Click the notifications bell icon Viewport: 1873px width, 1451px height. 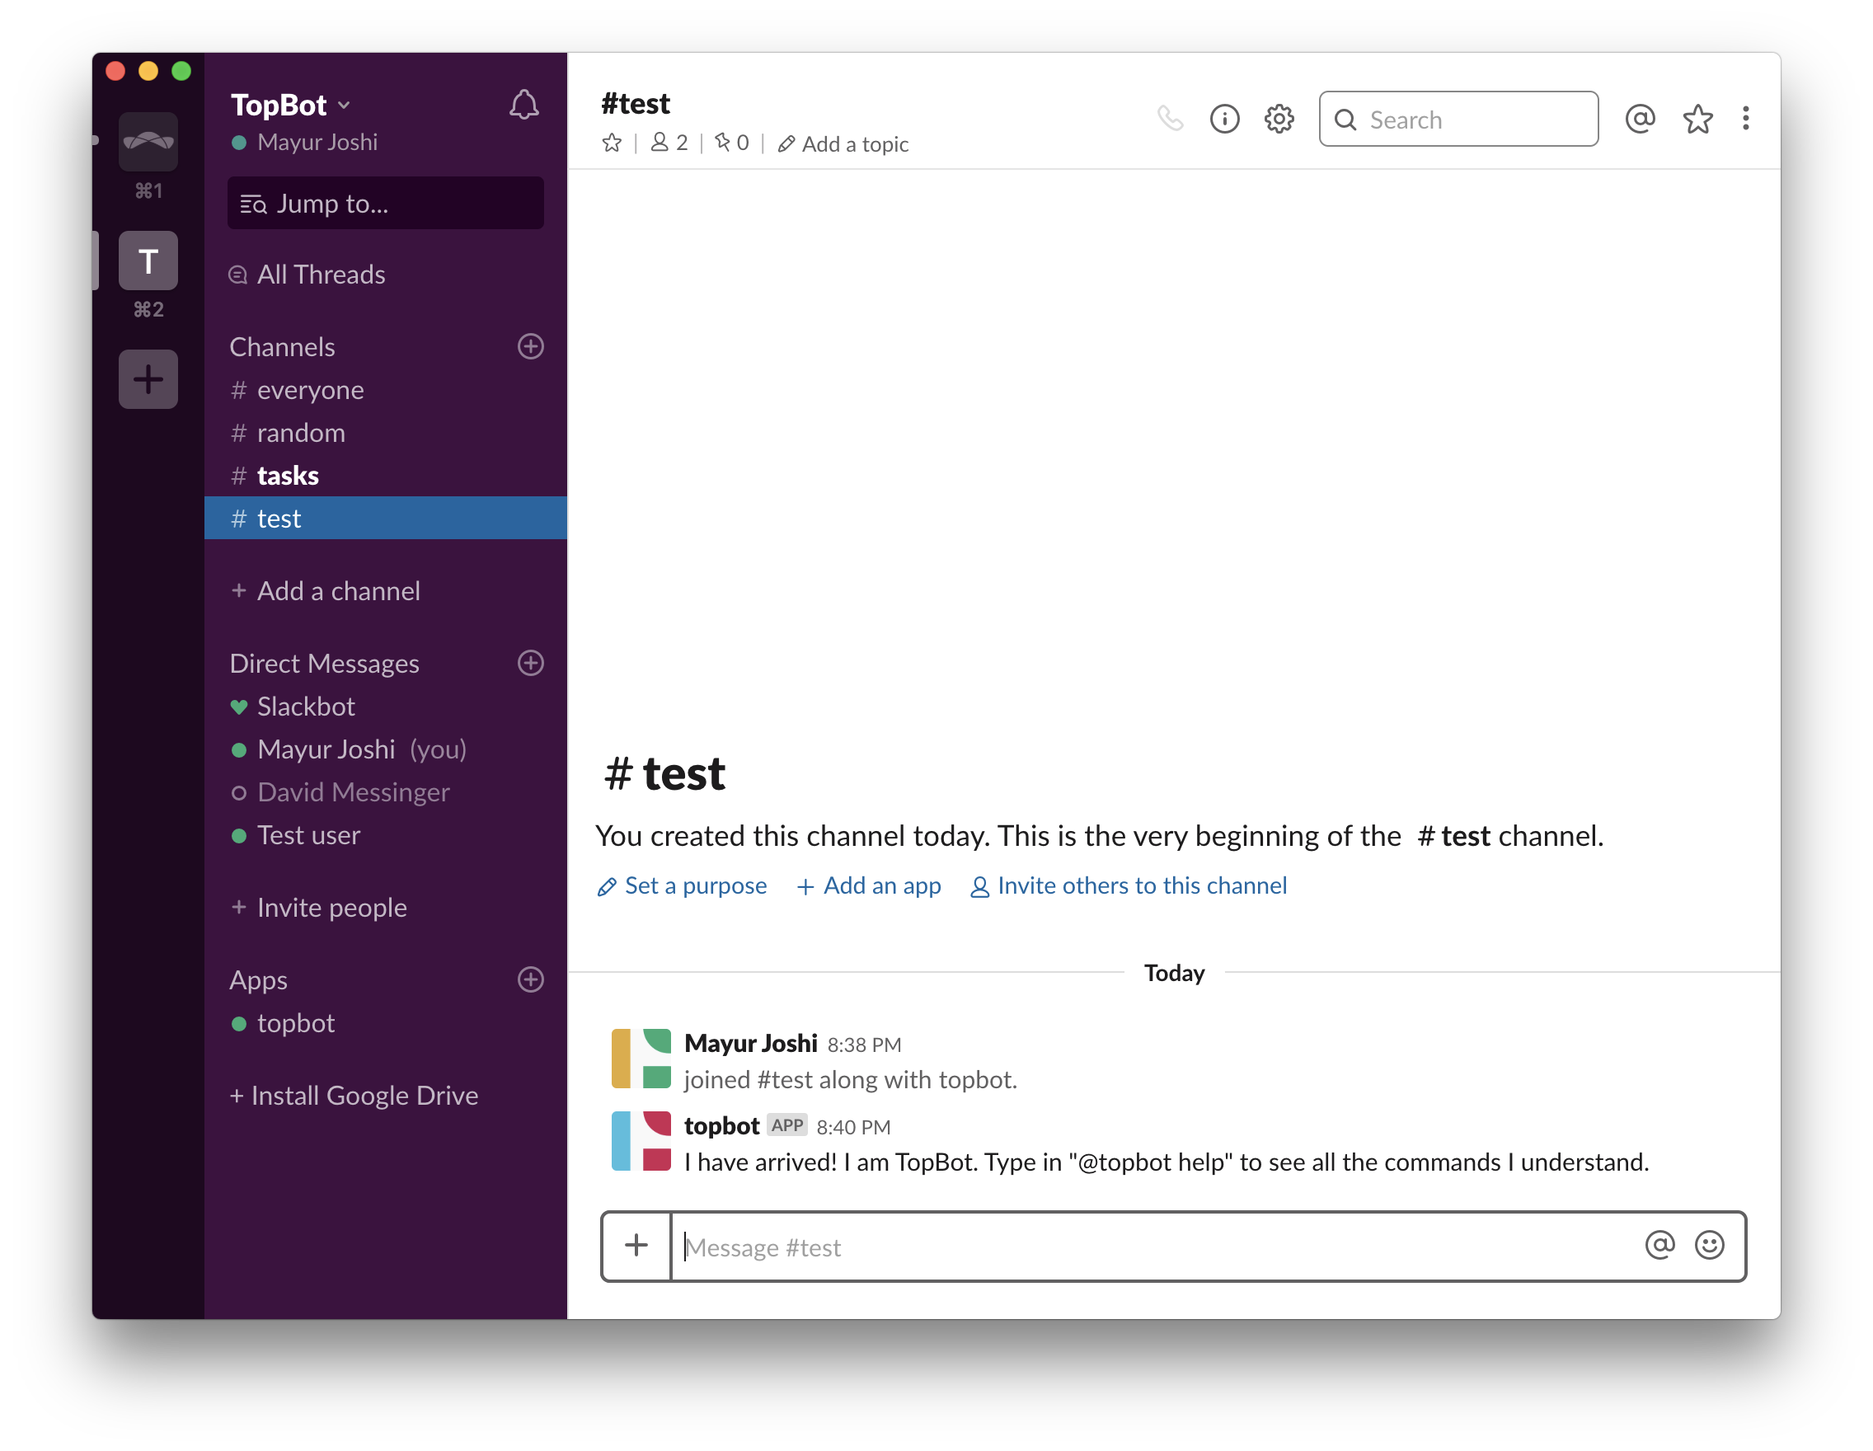pyautogui.click(x=523, y=106)
